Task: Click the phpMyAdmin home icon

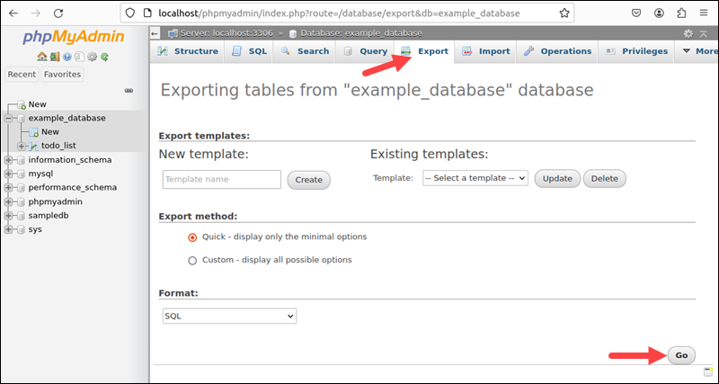Action: coord(41,57)
